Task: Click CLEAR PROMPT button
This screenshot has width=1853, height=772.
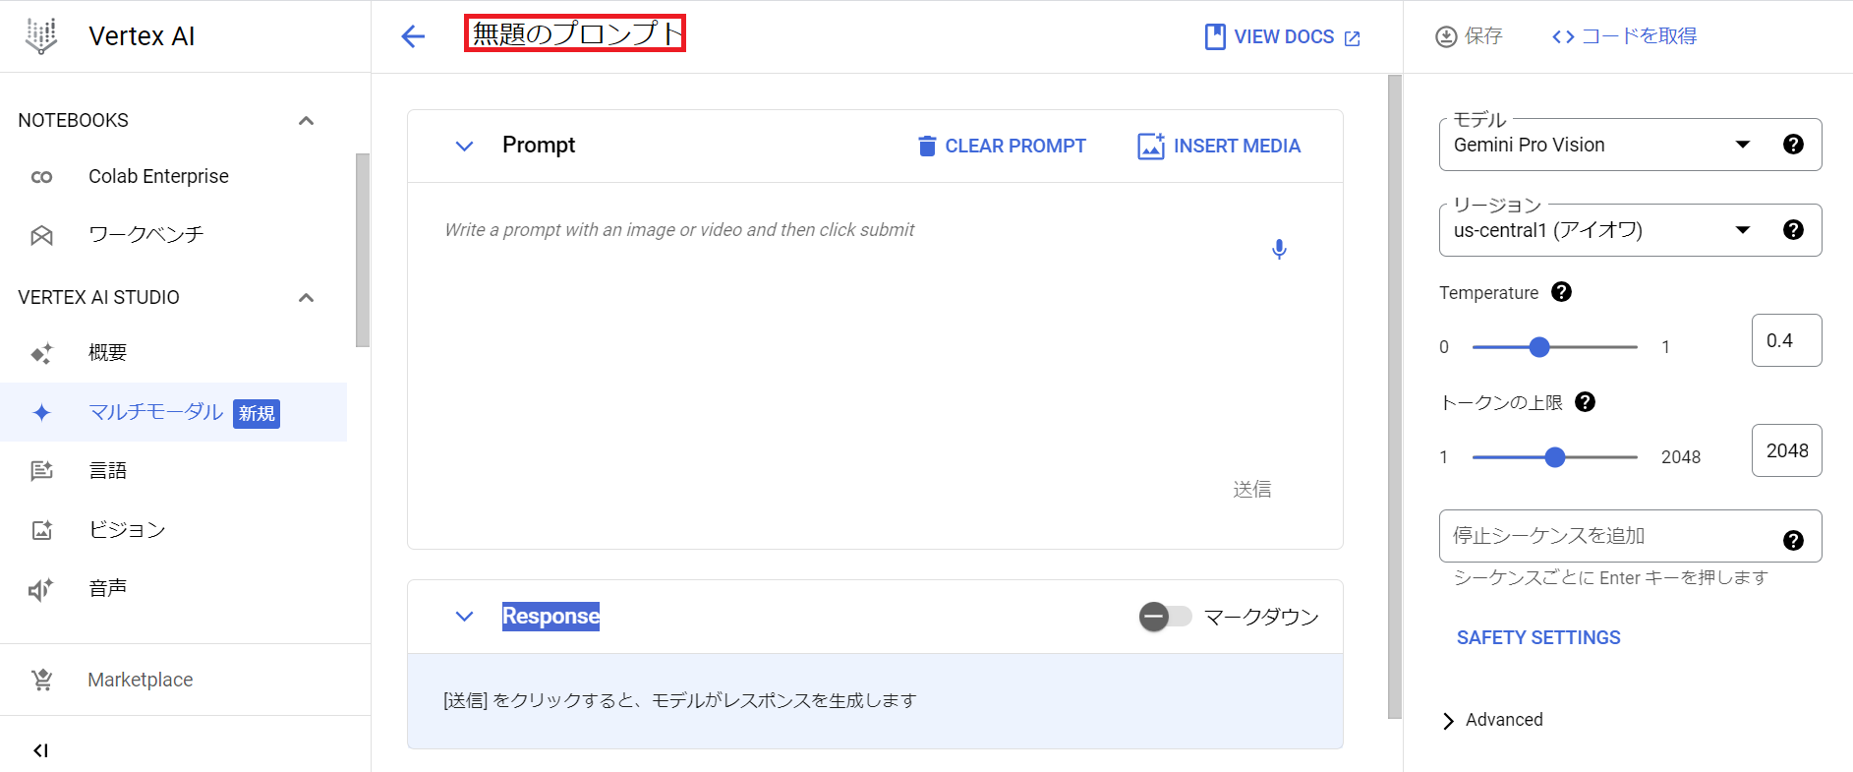Action: [x=1001, y=147]
